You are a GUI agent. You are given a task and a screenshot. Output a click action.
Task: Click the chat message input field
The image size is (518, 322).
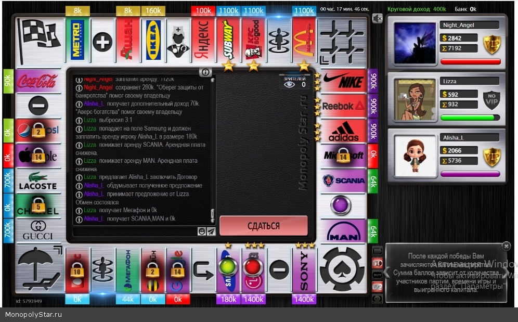coord(136,231)
